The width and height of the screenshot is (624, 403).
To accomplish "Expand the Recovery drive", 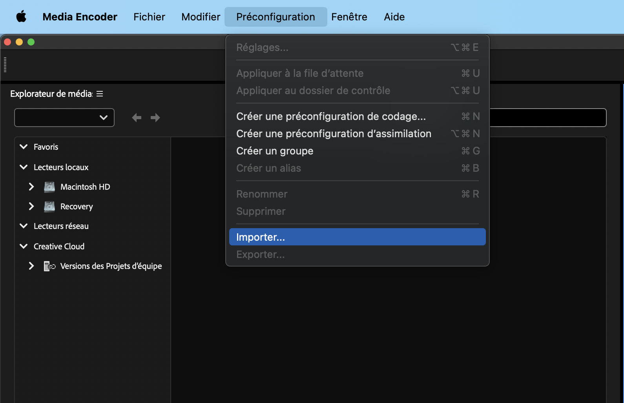I will point(31,206).
